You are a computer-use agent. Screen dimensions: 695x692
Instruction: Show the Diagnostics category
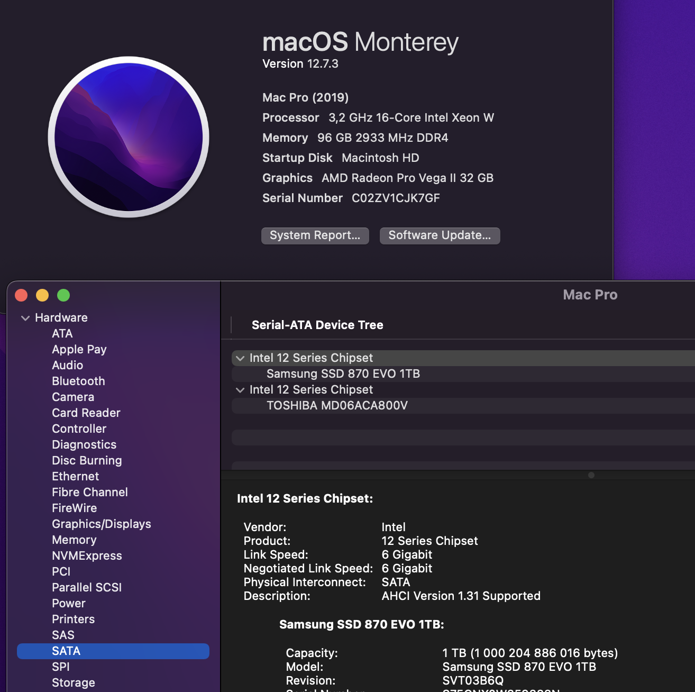tap(84, 445)
